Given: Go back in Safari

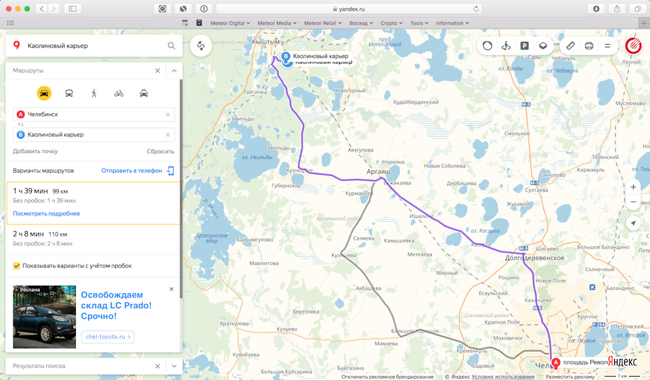Looking at the screenshot, I should point(42,9).
